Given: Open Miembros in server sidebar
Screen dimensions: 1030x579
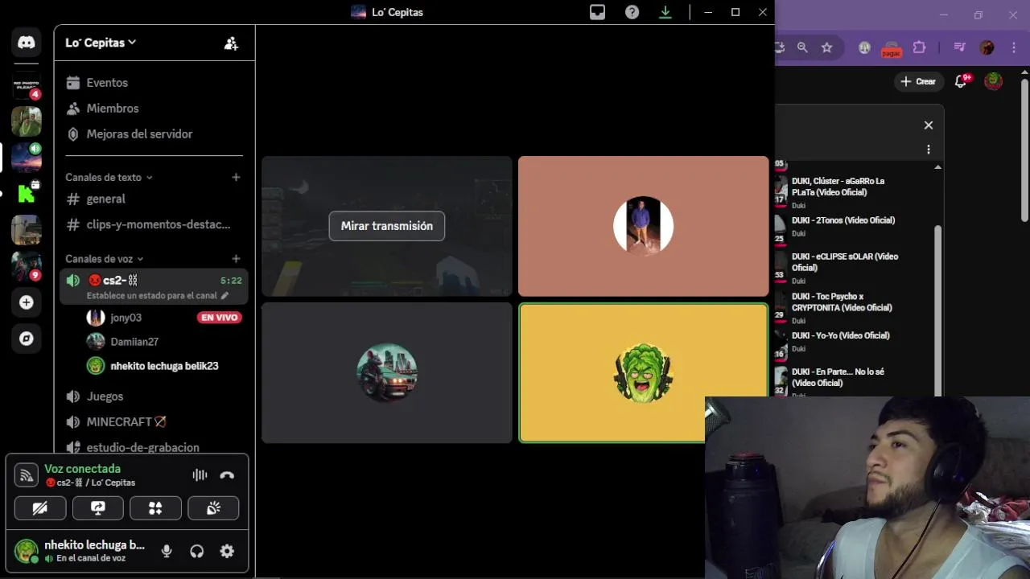Looking at the screenshot, I should (x=154, y=109).
